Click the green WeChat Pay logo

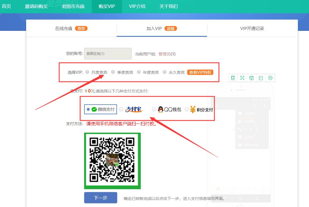tap(94, 109)
